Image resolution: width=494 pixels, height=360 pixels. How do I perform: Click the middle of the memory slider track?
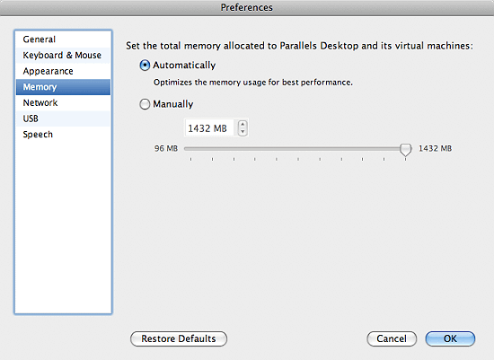pos(295,148)
